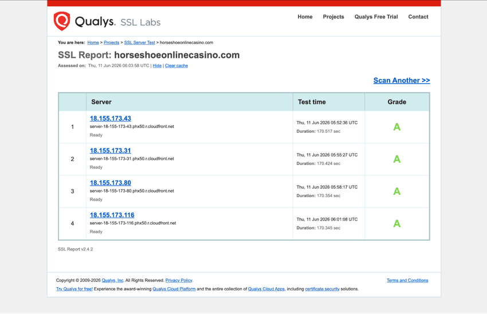Viewport: 487px width, 314px height.
Task: Open server report for 18.155.173.80
Action: coord(111,183)
